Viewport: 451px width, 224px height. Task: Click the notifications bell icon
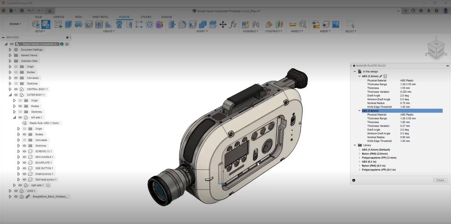(x=429, y=11)
